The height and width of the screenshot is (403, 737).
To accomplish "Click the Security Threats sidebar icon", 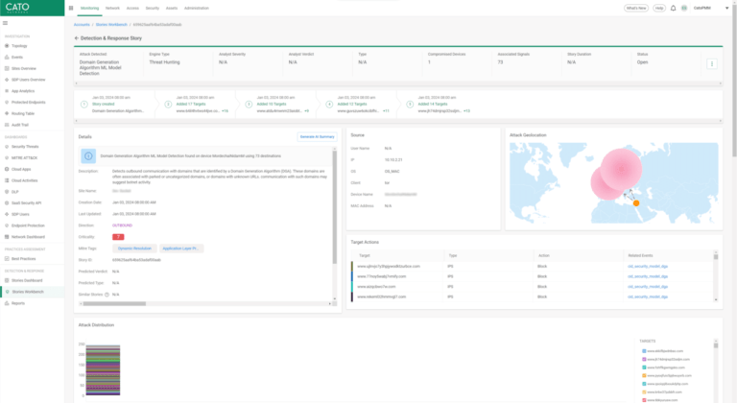I will (6, 146).
